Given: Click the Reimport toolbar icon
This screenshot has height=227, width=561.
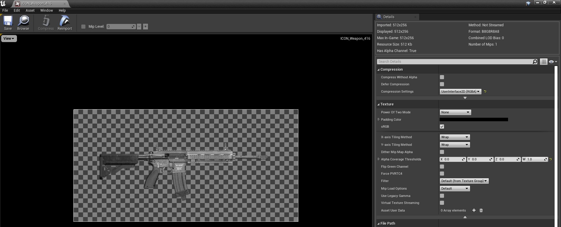Looking at the screenshot, I should (x=65, y=23).
